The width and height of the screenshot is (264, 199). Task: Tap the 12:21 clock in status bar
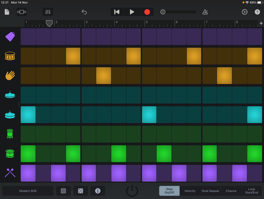5,3
